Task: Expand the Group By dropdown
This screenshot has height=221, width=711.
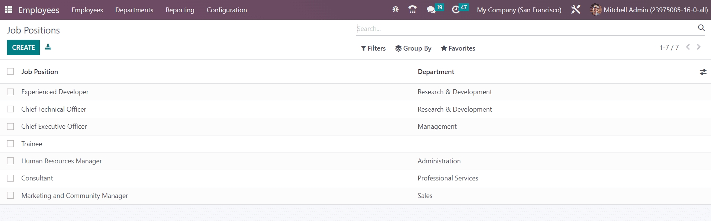Action: click(x=413, y=48)
